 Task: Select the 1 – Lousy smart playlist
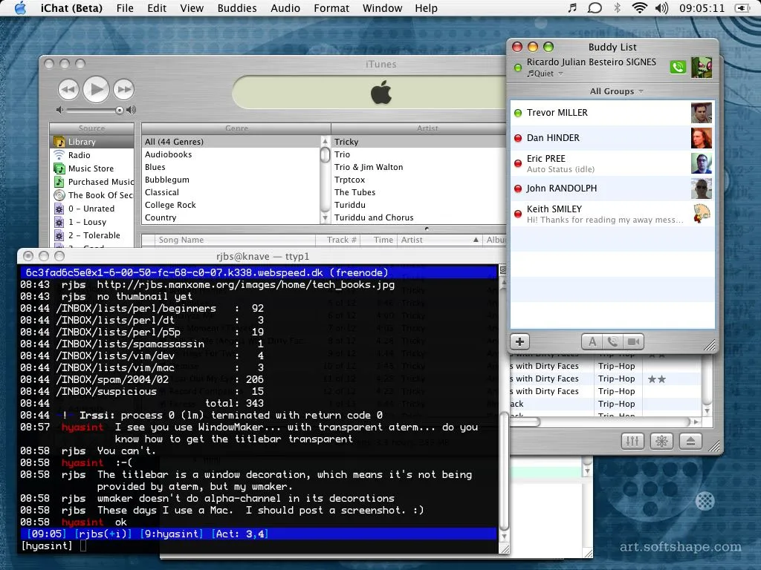click(91, 222)
